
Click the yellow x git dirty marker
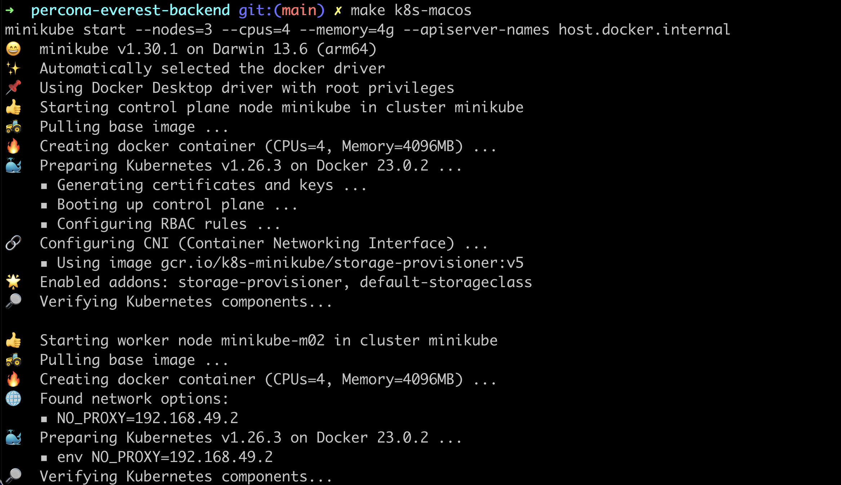click(x=338, y=11)
